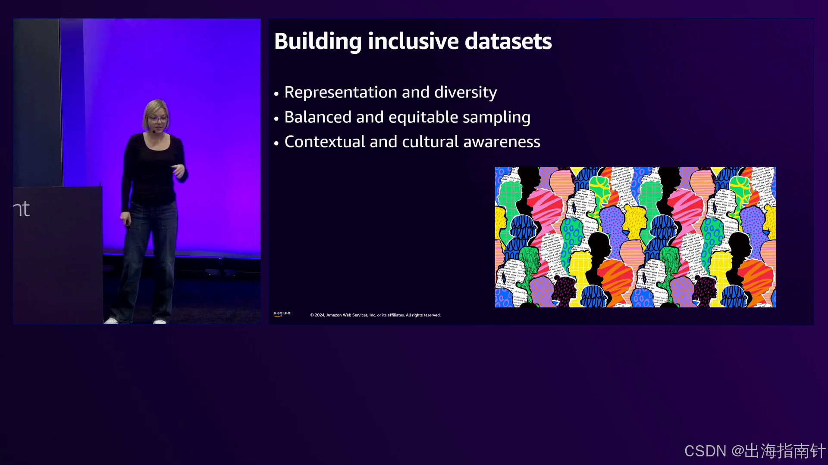Click the bullet dot before Contextual
The image size is (828, 465).
276,143
